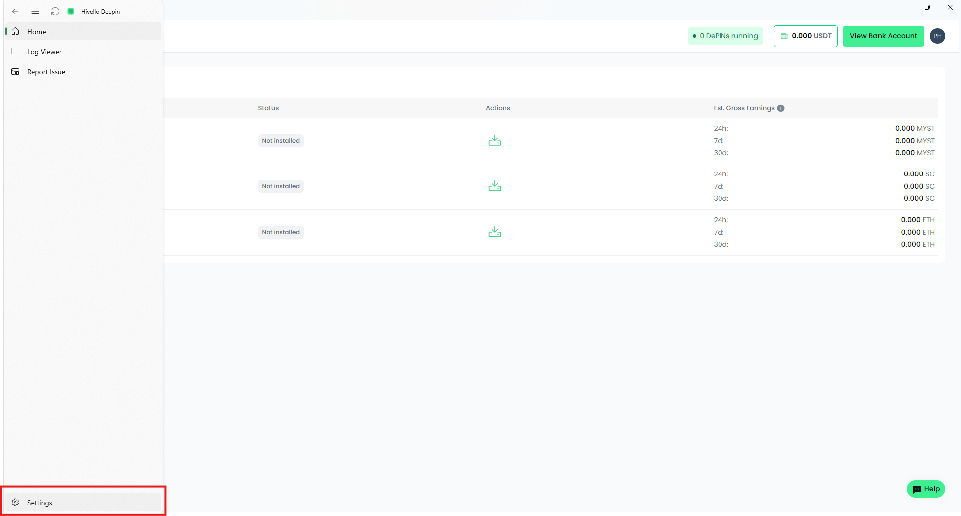Install the ETH DePIN via download icon
This screenshot has height=516, width=961.
click(495, 232)
